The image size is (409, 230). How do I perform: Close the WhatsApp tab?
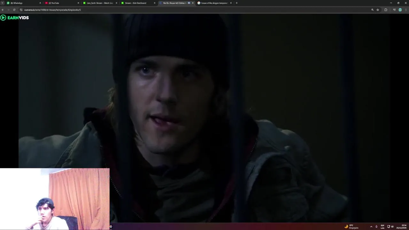click(40, 3)
